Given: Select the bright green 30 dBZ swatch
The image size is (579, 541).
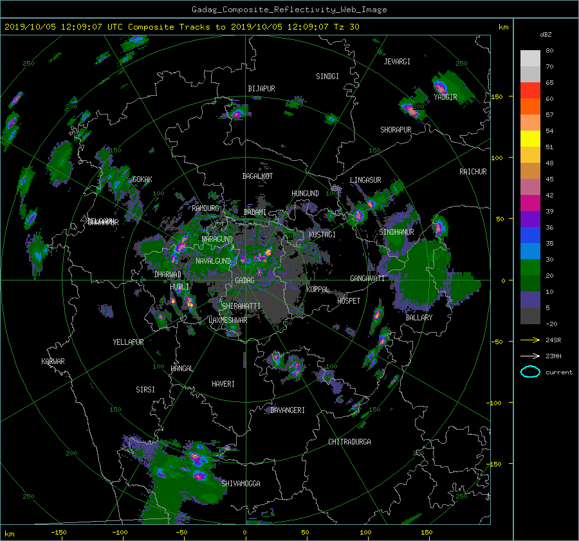Looking at the screenshot, I should pyautogui.click(x=530, y=267).
